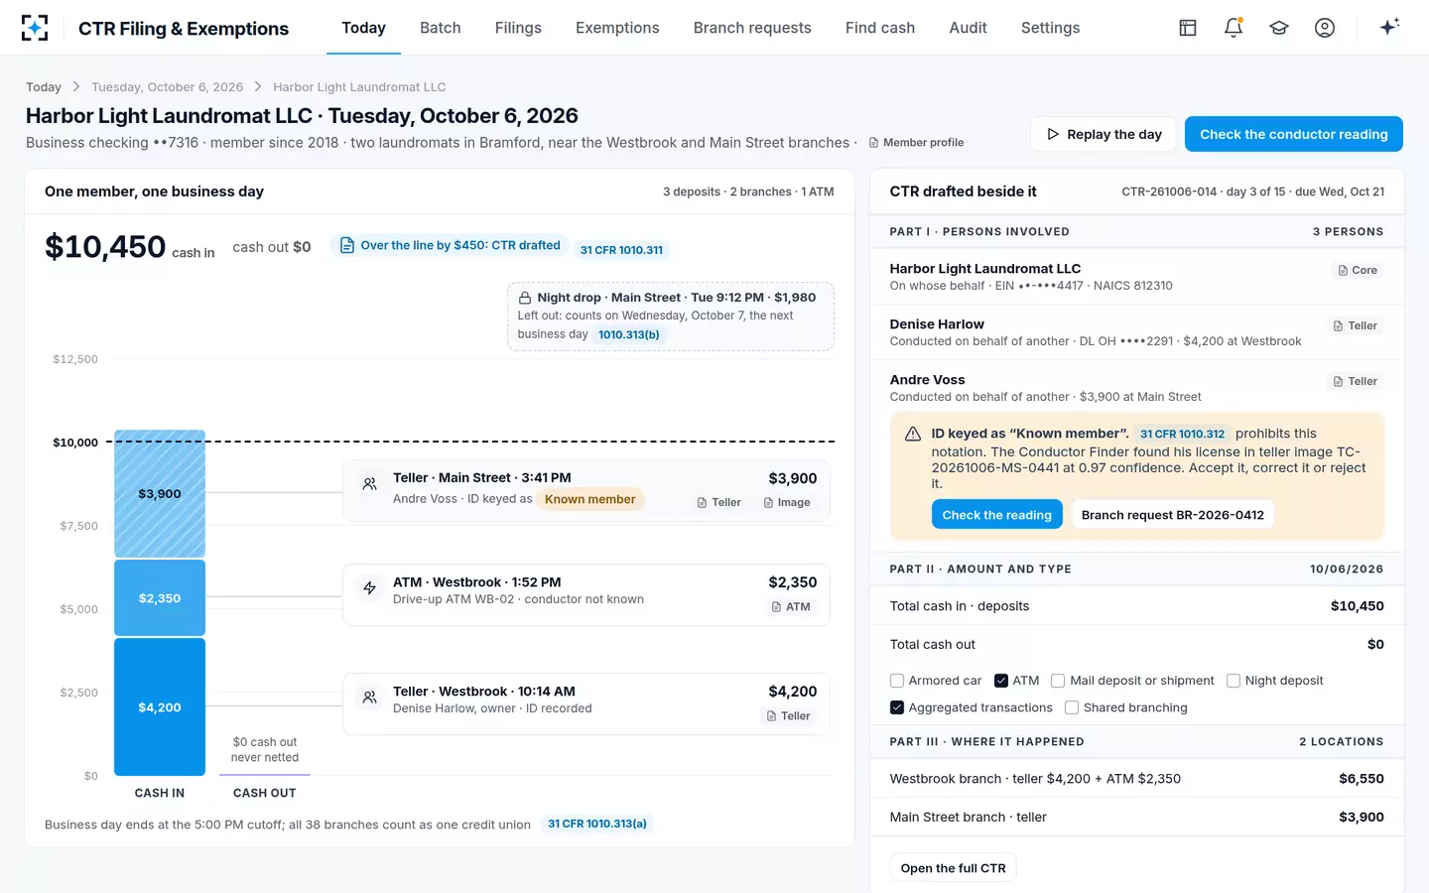Uncheck Aggregated transactions checkbox
Viewport: 1429px width, 893px height.
[897, 707]
